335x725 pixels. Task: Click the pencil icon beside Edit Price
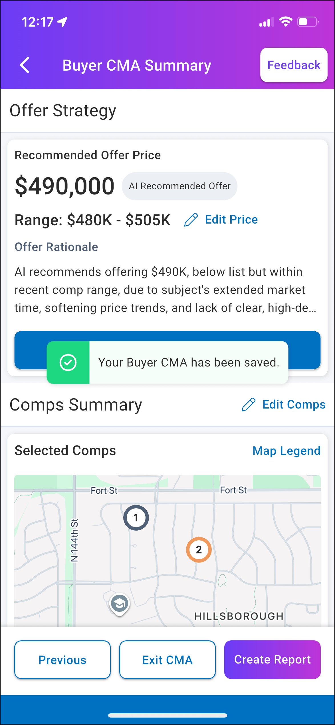tap(191, 220)
